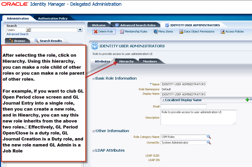
Task: Click the roles icon on Advanced Search tab
Action: [117, 25]
